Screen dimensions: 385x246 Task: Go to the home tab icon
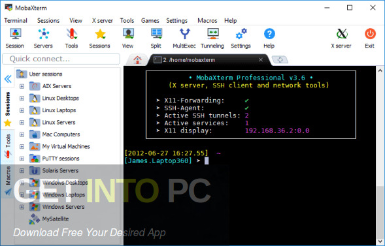pyautogui.click(x=137, y=59)
